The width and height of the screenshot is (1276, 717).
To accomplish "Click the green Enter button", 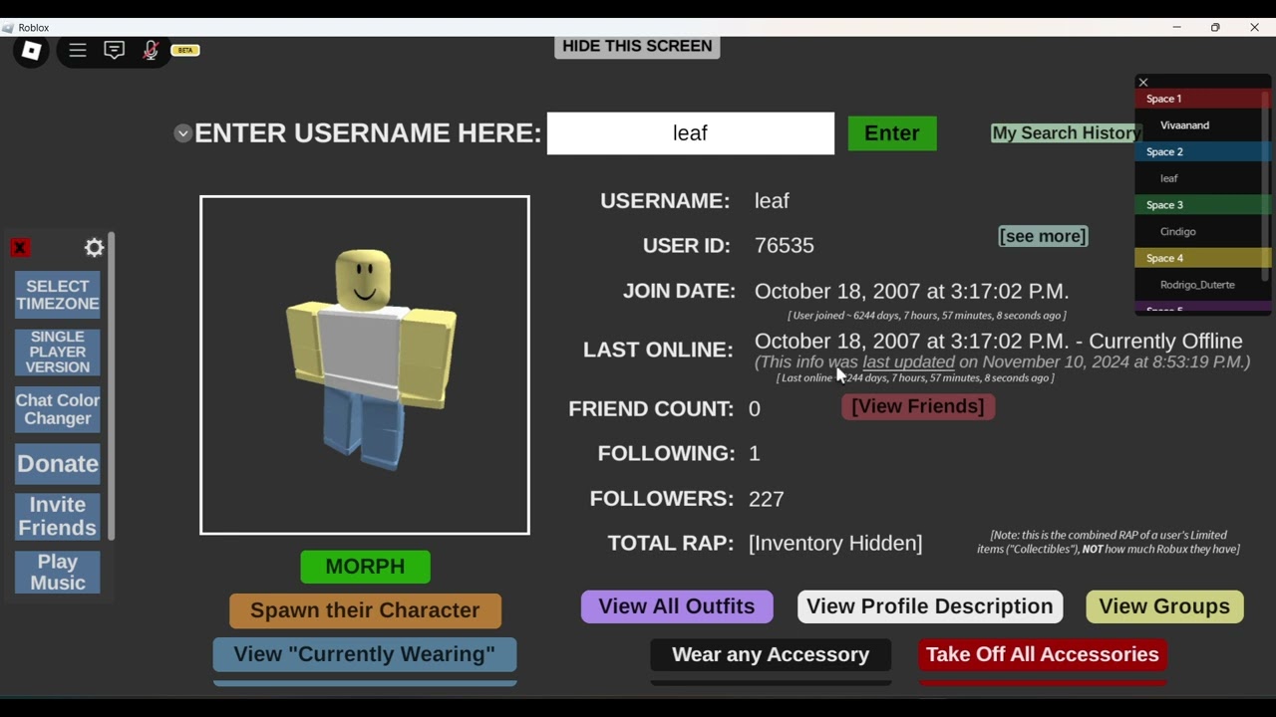I will [x=892, y=133].
